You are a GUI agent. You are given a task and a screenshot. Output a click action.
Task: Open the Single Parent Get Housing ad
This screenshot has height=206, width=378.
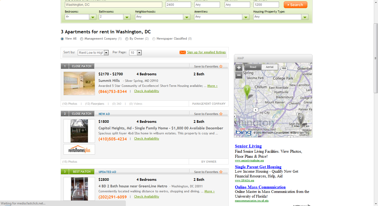pos(258,167)
